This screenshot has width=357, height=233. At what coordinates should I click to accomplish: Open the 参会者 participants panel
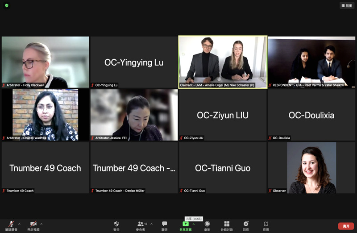tap(140, 225)
